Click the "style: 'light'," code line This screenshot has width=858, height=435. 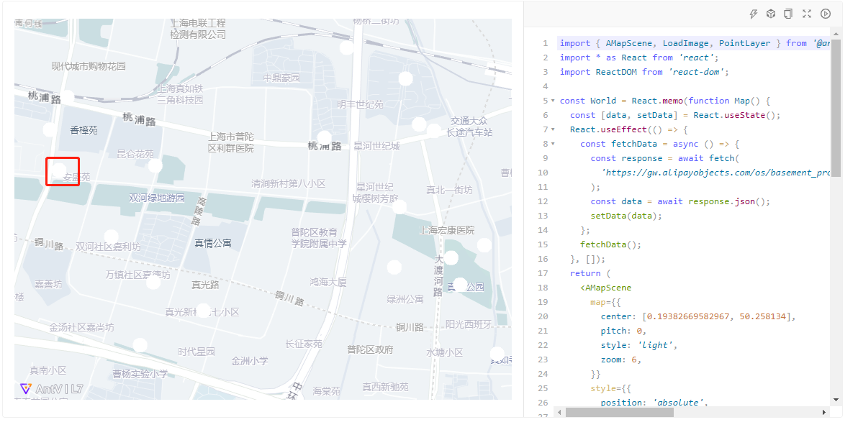point(639,345)
